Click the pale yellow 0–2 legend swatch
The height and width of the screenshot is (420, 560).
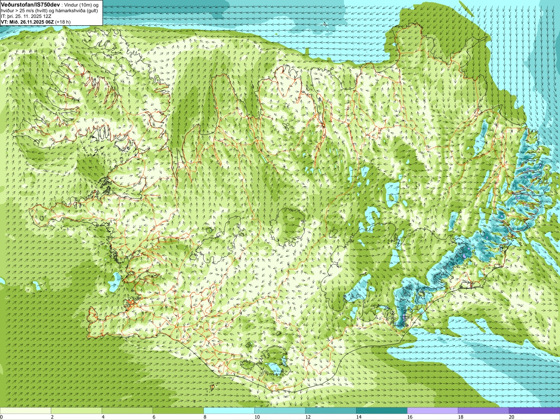pyautogui.click(x=25, y=411)
